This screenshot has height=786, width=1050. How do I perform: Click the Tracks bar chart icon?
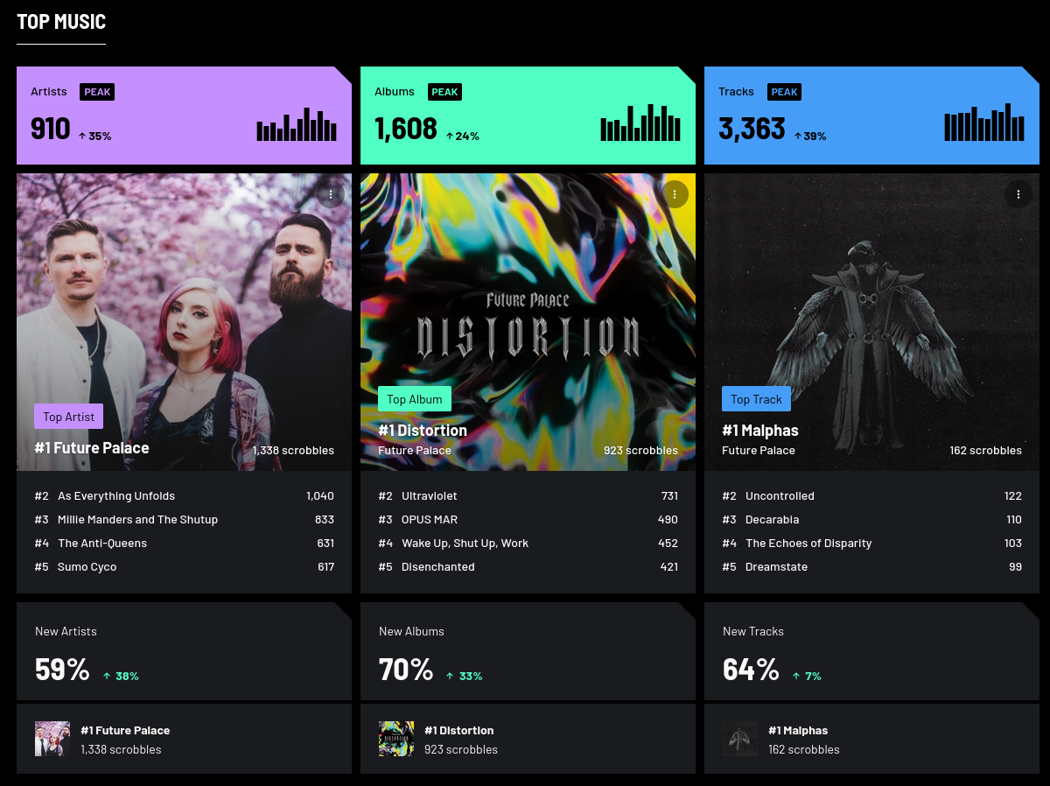[x=984, y=123]
